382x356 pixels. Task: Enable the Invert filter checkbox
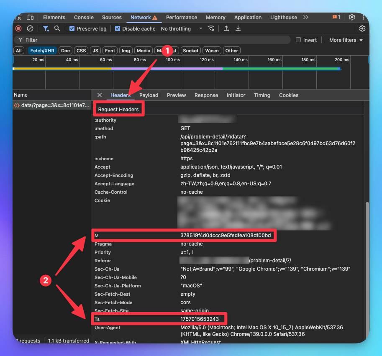[298, 40]
